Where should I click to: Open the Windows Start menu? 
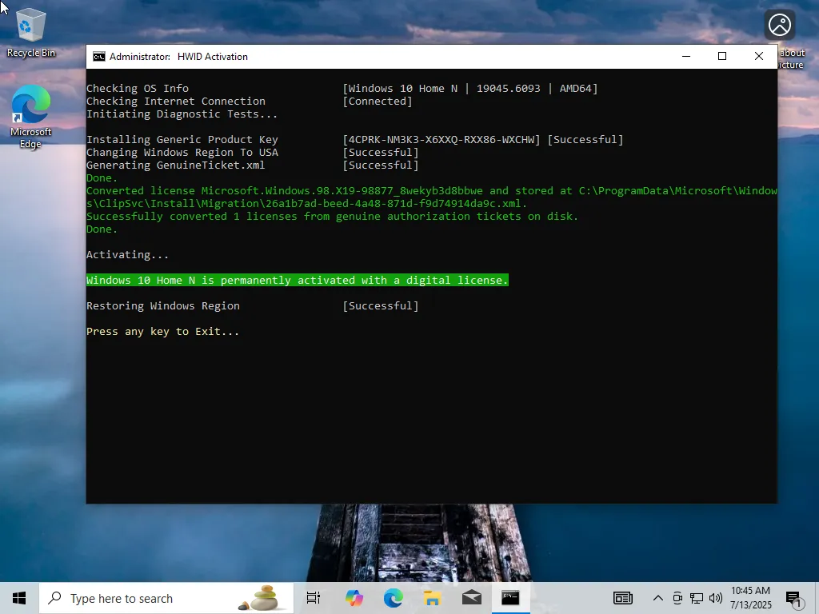coord(19,598)
